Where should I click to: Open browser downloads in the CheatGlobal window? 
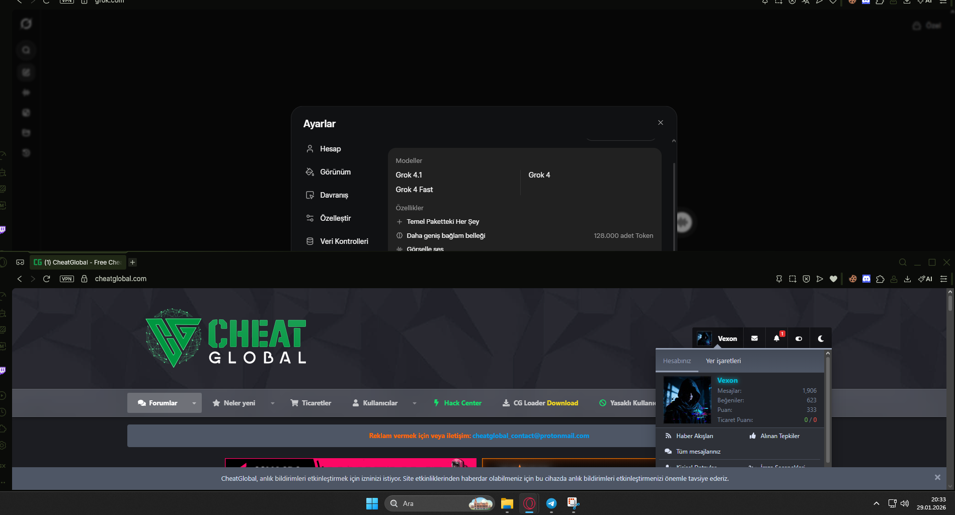click(907, 279)
